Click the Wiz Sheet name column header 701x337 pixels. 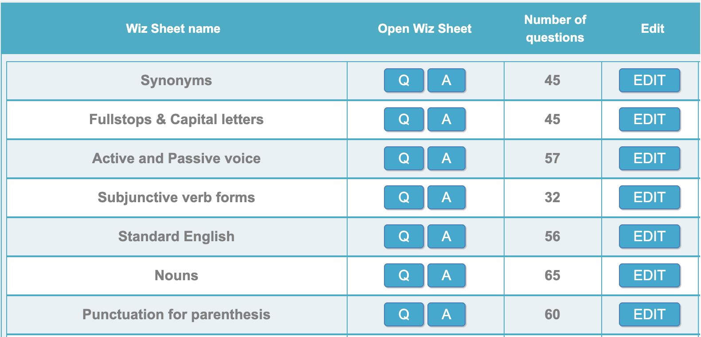tap(173, 29)
